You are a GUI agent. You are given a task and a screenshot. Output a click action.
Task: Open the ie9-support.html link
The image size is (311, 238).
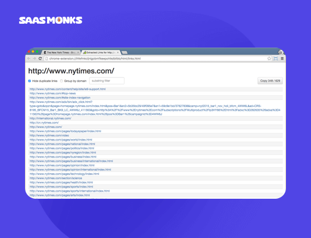pyautogui.click(x=67, y=89)
